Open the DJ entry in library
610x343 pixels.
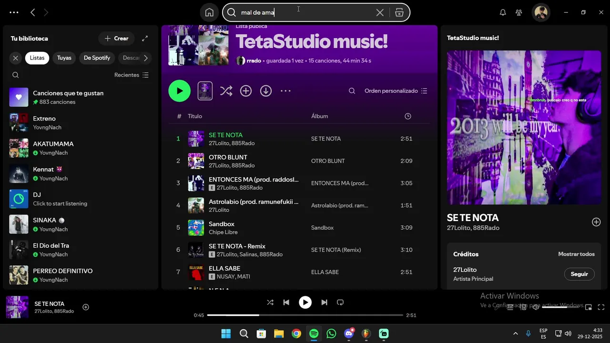click(x=81, y=199)
